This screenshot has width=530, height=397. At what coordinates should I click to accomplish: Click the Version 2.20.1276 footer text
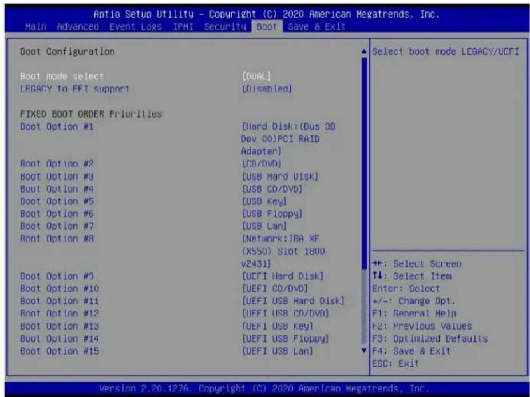[264, 388]
